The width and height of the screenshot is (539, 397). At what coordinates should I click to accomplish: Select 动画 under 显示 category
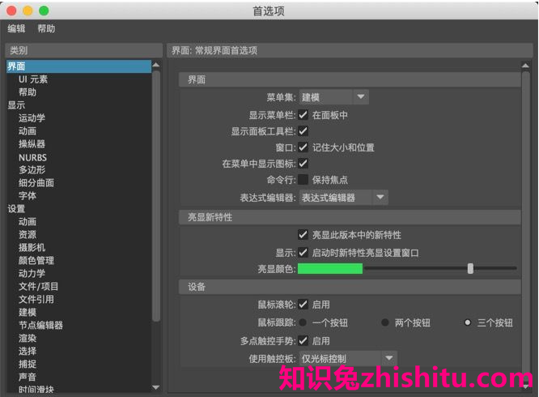click(x=28, y=131)
